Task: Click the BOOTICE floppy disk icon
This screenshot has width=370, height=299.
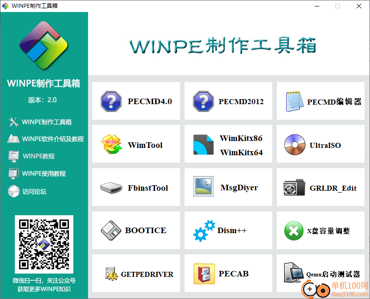Action: click(x=111, y=230)
